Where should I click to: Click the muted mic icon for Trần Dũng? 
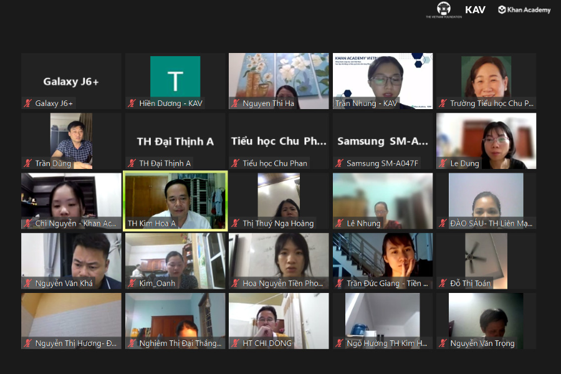pos(27,163)
